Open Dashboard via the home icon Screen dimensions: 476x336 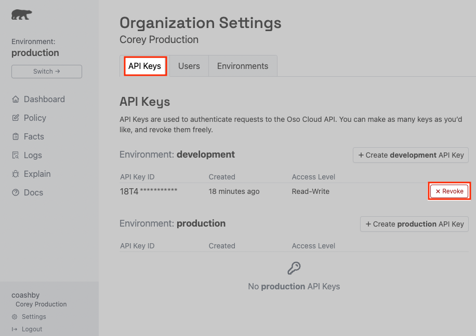15,99
